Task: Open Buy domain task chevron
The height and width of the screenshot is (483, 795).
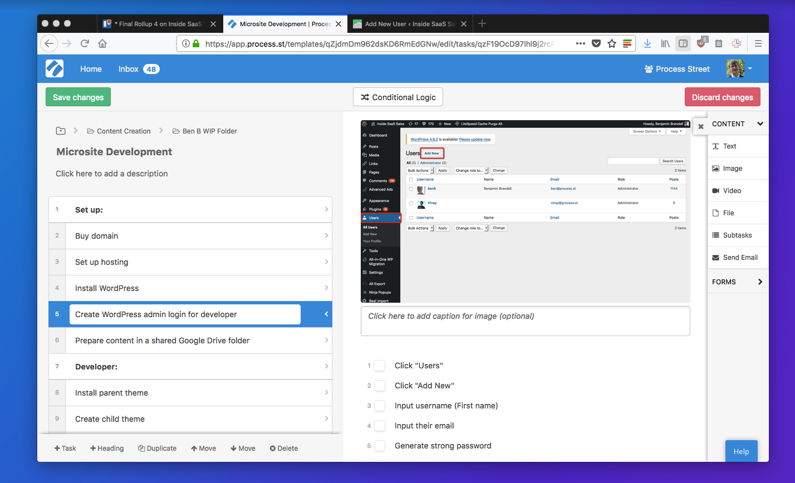Action: [x=326, y=236]
